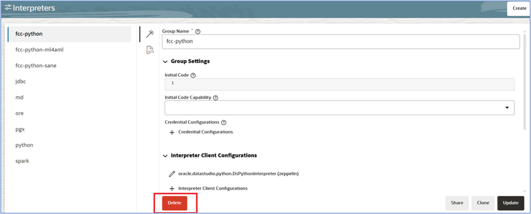Image resolution: width=531 pixels, height=214 pixels.
Task: Clone the interpreter group
Action: coord(483,203)
